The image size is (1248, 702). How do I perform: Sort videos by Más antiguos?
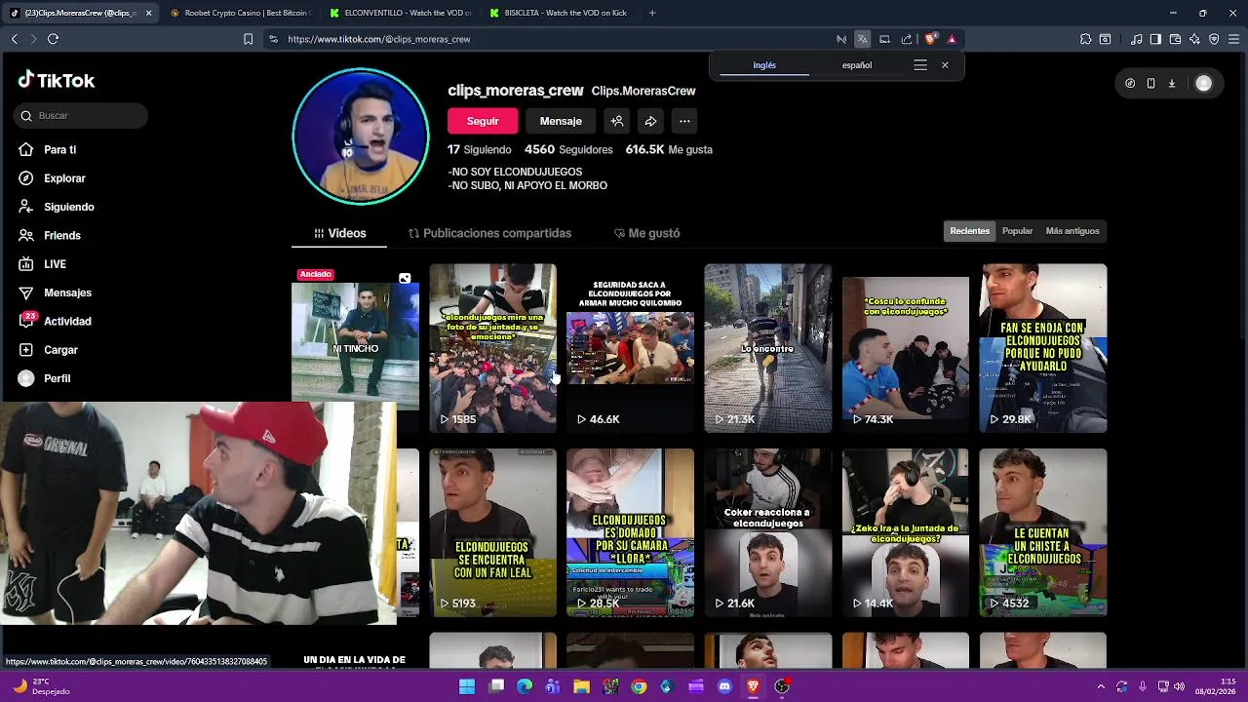(x=1072, y=231)
